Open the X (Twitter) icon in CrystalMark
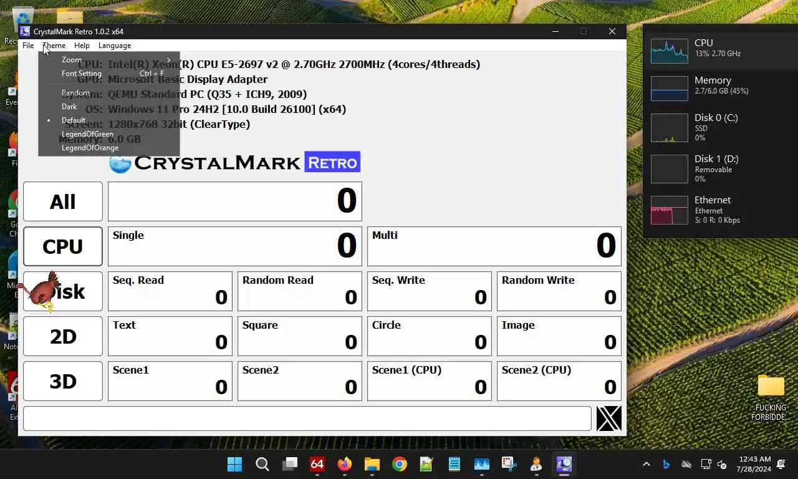This screenshot has height=479, width=798. (608, 419)
